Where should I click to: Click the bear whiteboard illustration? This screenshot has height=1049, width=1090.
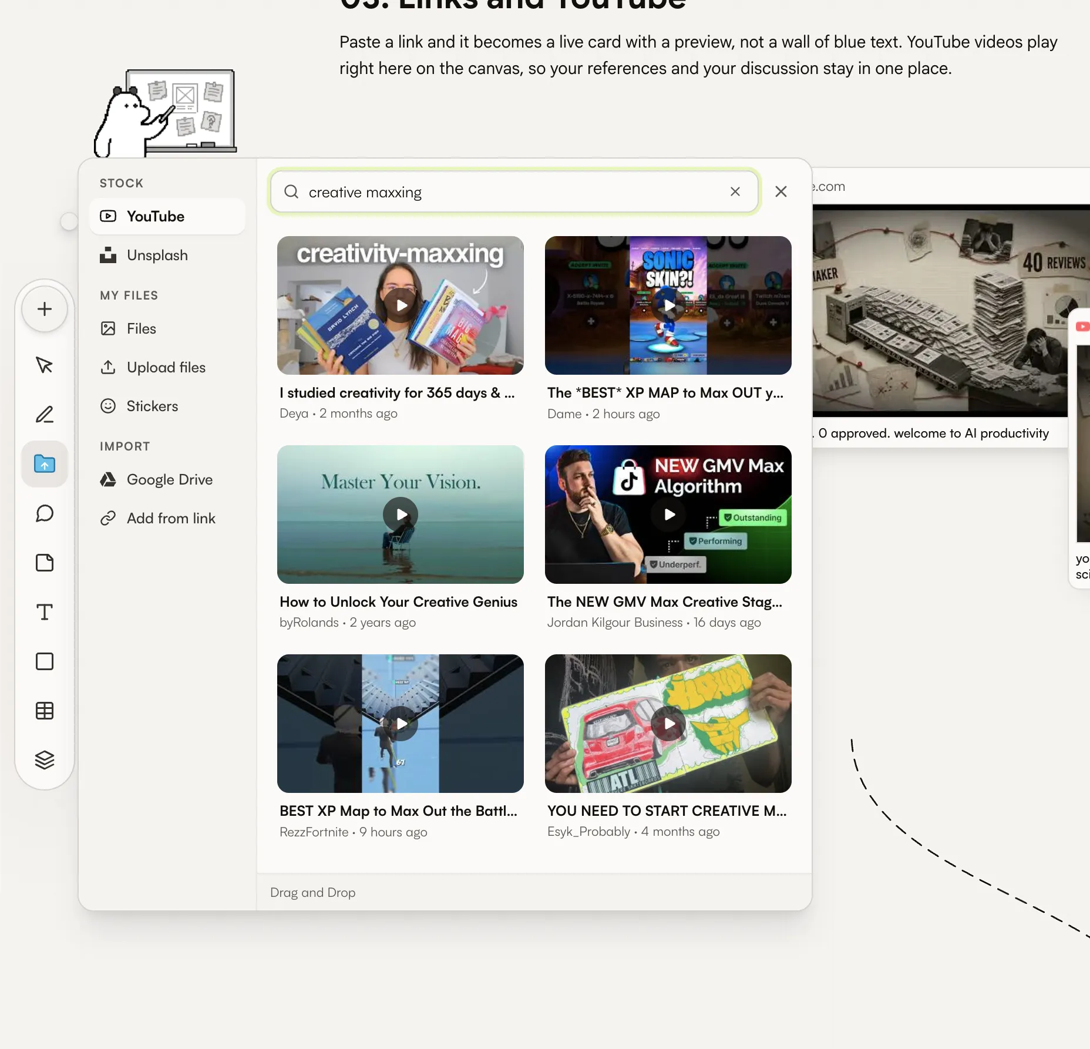click(x=165, y=113)
